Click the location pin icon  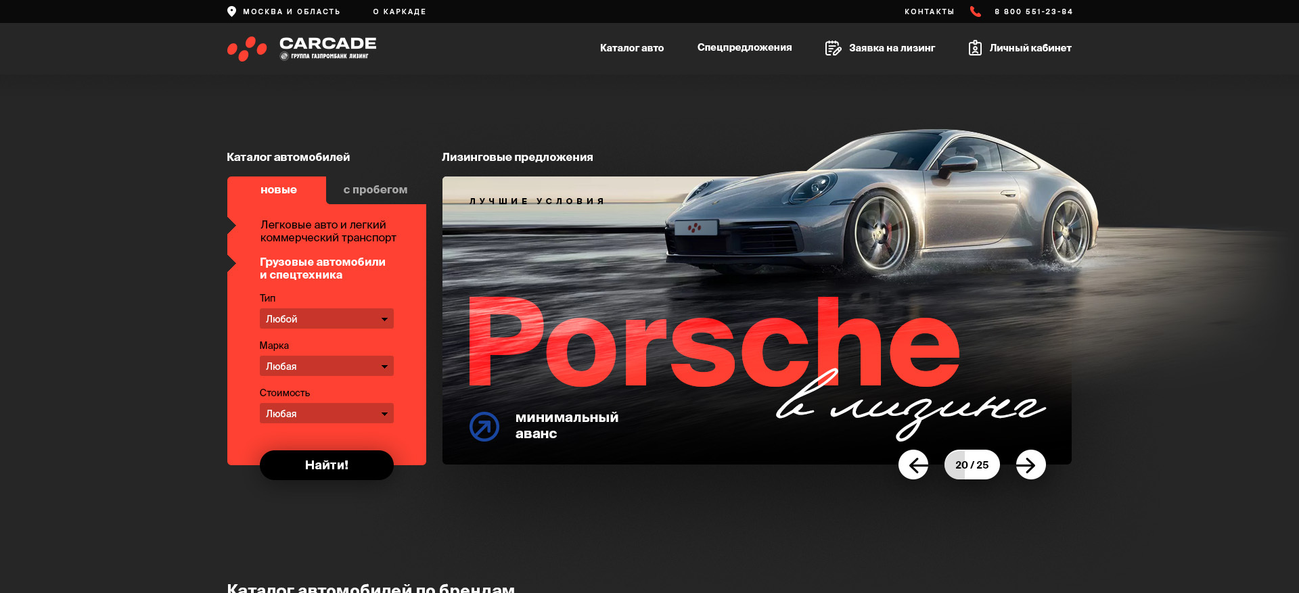[x=231, y=11]
